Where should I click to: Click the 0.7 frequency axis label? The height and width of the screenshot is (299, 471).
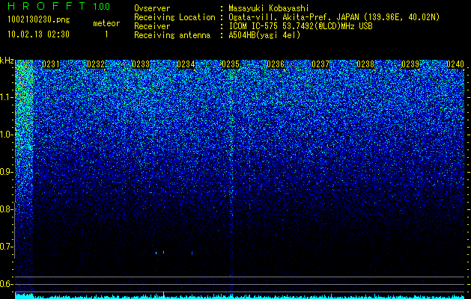pyautogui.click(x=6, y=247)
